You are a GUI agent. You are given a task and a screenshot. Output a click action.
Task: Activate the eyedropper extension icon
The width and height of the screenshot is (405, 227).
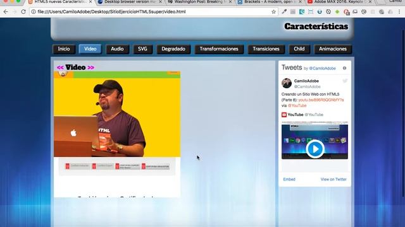[284, 11]
